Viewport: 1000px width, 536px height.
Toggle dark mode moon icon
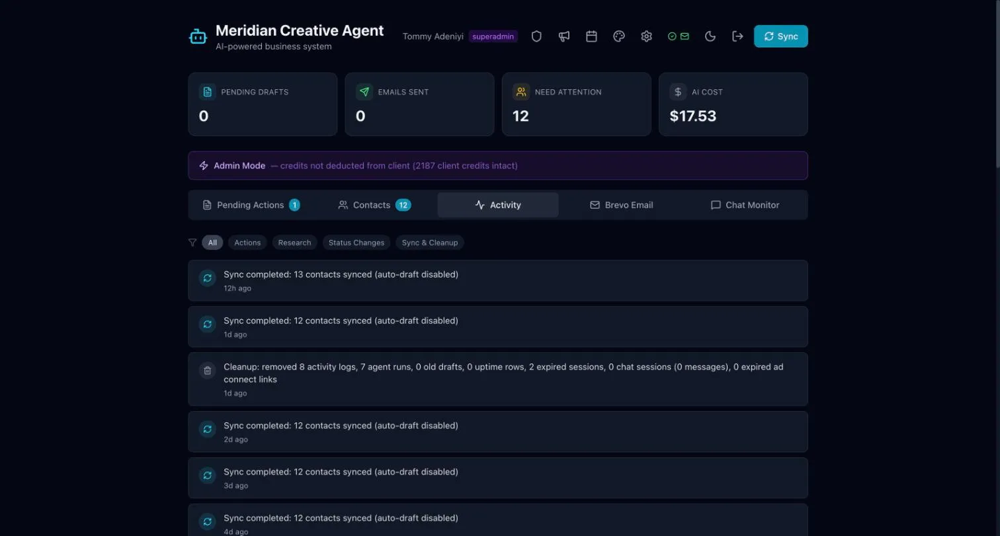[710, 36]
